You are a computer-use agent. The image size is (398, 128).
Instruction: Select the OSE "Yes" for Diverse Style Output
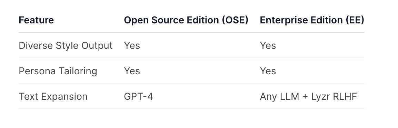[x=132, y=46]
